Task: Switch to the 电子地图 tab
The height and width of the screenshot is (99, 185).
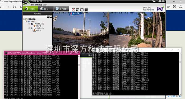Action: [61, 9]
